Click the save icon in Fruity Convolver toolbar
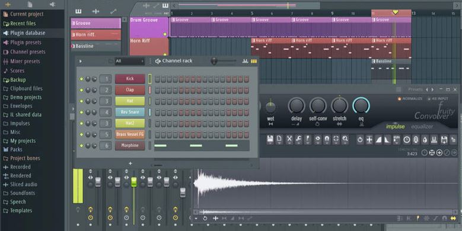This screenshot has width=462, height=231. coord(270,139)
